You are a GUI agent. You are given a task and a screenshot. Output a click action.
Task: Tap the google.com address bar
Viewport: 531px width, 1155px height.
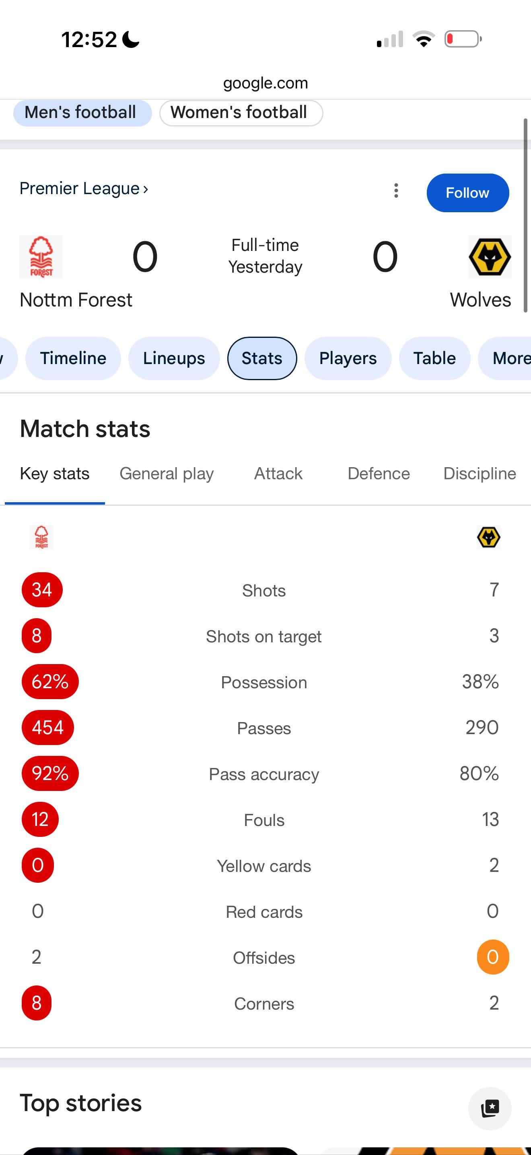(x=265, y=83)
